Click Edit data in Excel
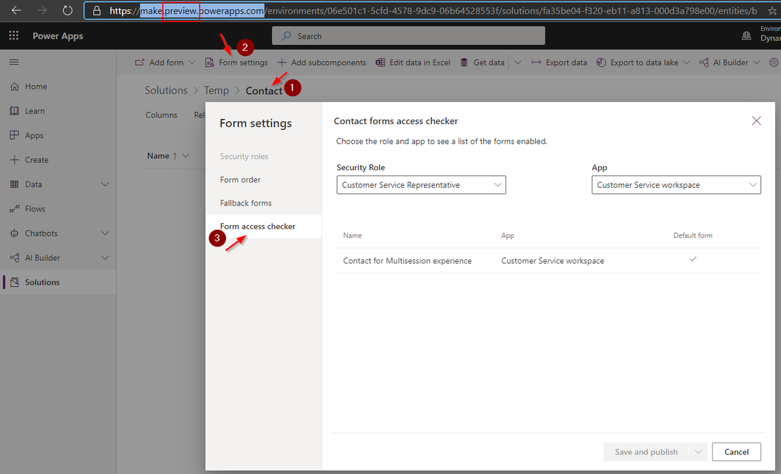Image resolution: width=781 pixels, height=474 pixels. [413, 62]
